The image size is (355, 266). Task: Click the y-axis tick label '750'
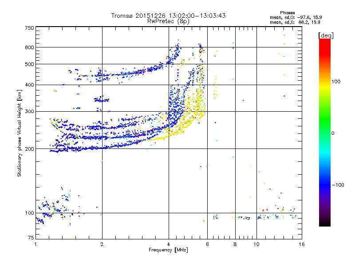(x=29, y=28)
